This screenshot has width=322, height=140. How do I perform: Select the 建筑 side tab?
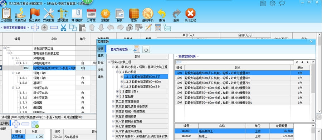[x=101, y=56]
